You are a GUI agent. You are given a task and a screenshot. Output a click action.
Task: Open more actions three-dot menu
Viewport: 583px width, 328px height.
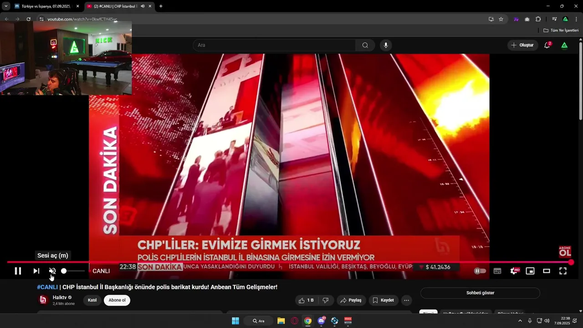click(406, 300)
